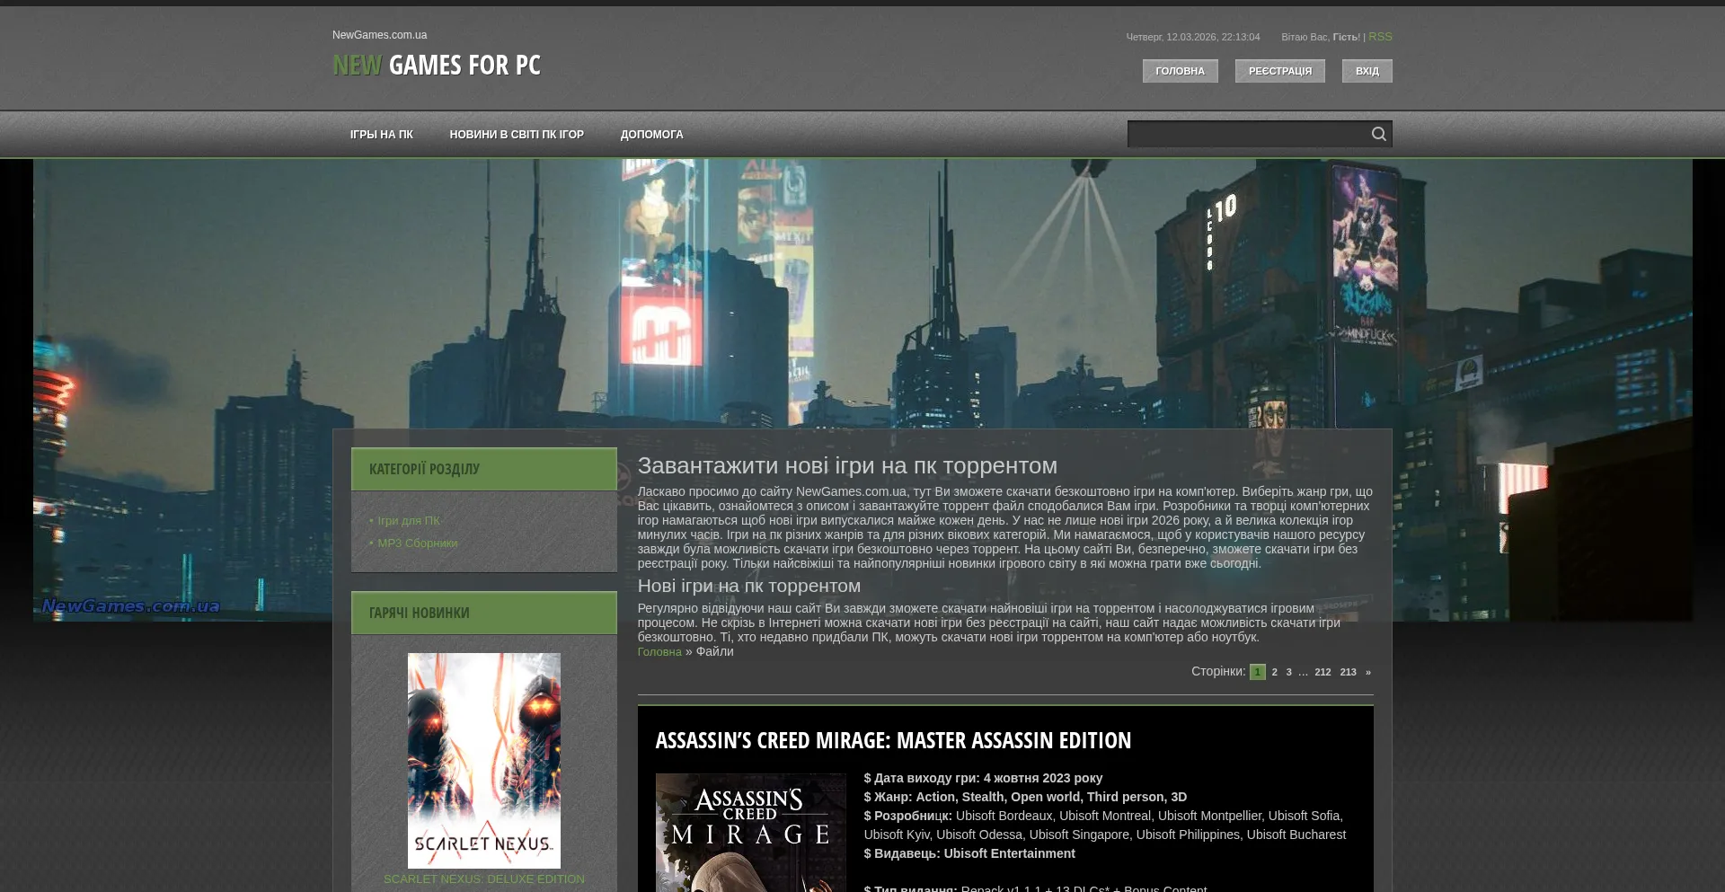Go to page 213 of results

click(x=1348, y=672)
